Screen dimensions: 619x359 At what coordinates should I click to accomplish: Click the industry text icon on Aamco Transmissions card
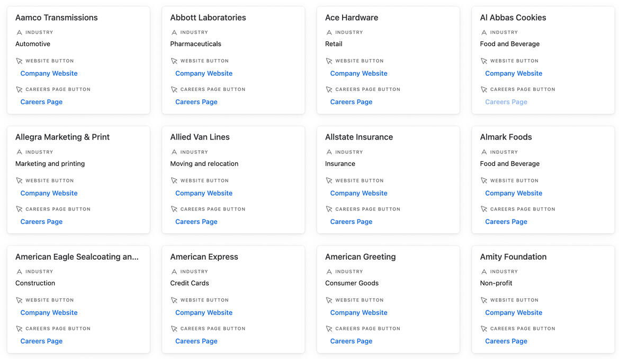click(19, 33)
